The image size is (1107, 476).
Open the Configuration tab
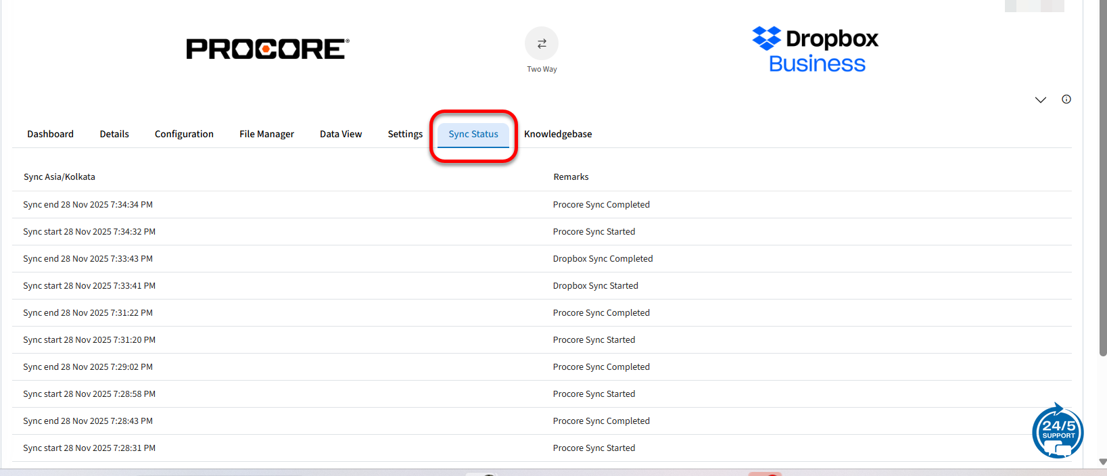coord(184,134)
